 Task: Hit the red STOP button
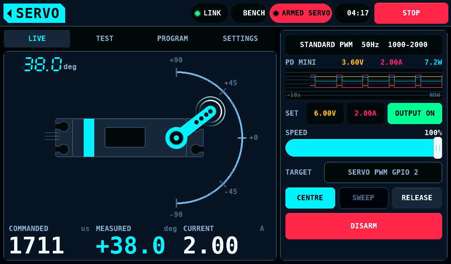click(411, 13)
